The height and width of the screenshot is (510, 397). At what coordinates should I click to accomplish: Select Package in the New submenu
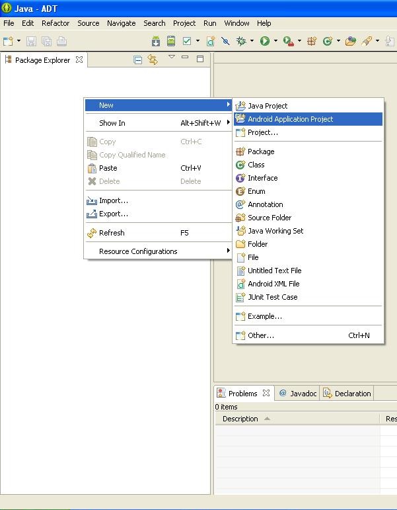pyautogui.click(x=308, y=151)
